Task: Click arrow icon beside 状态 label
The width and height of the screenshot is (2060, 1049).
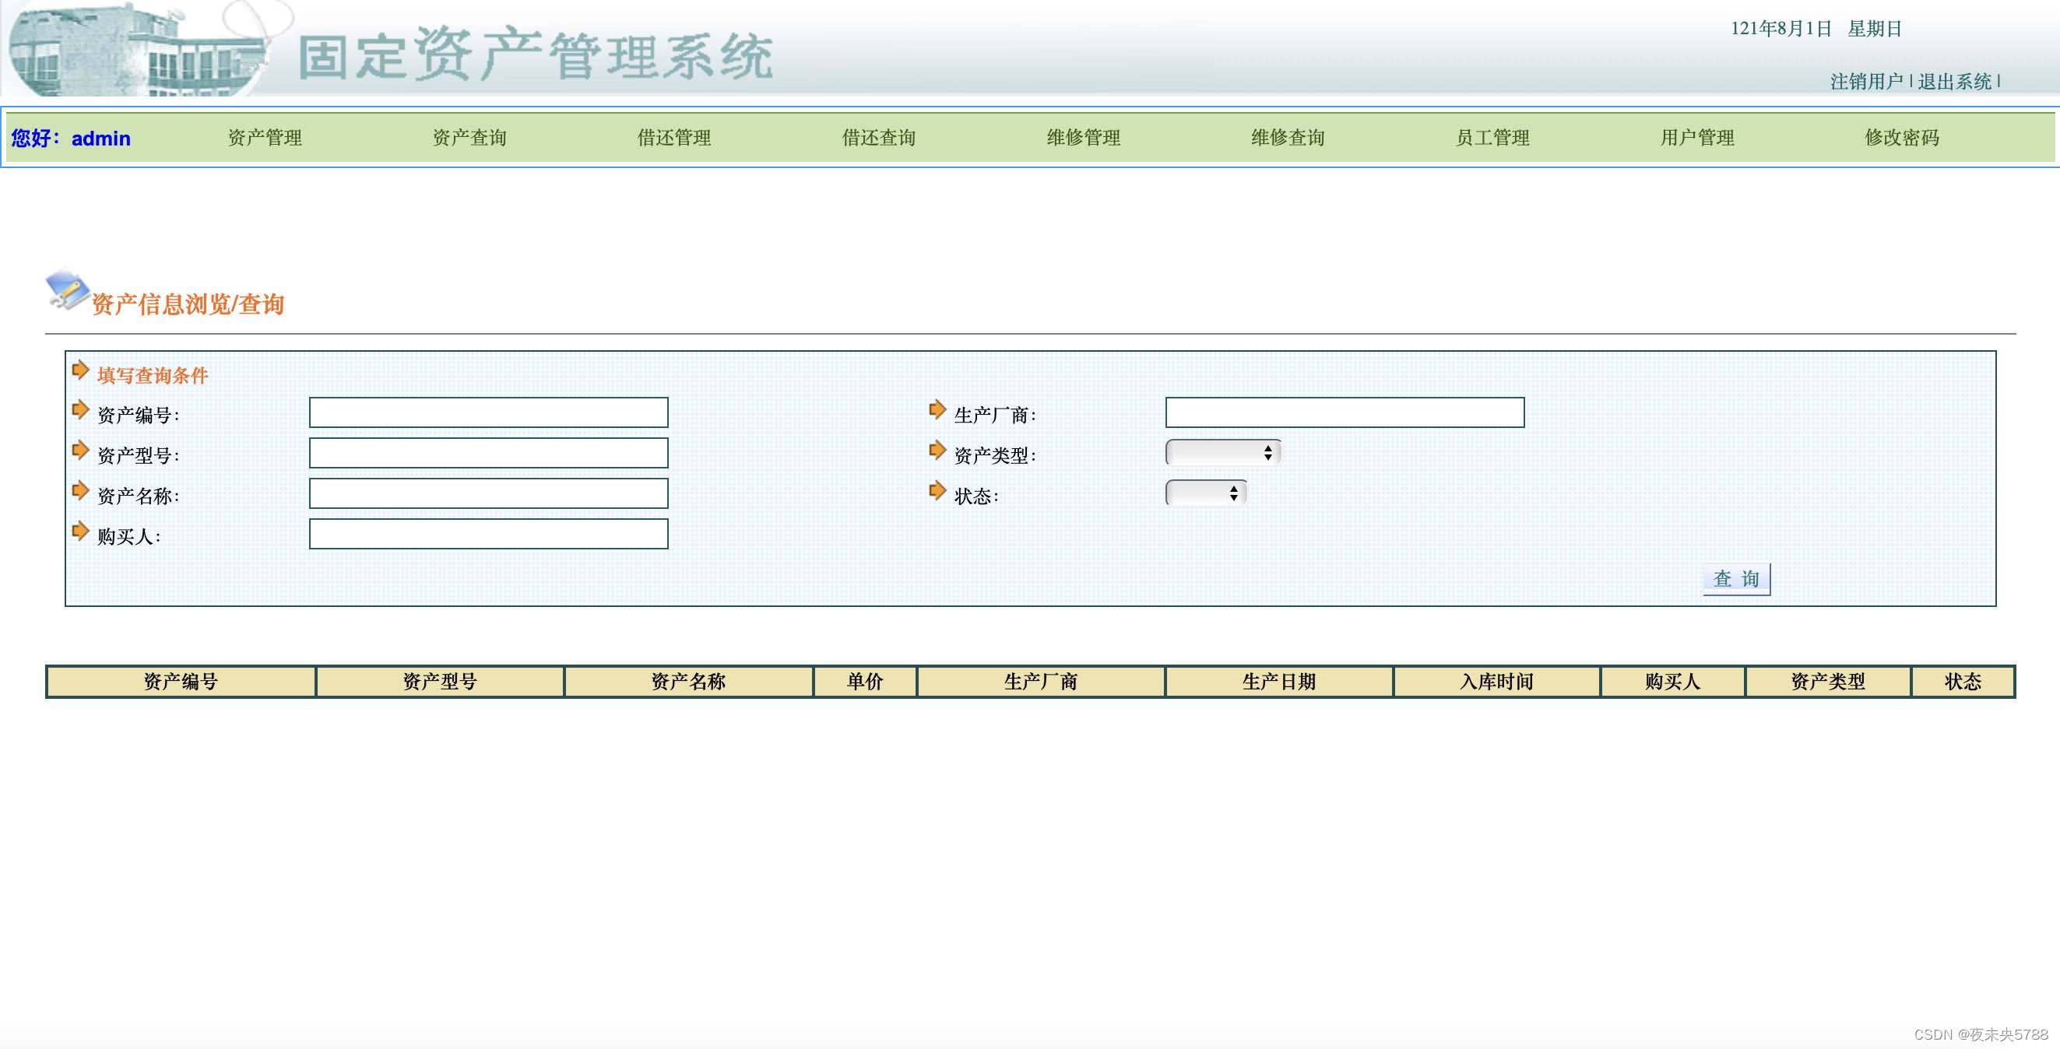Action: pos(937,491)
